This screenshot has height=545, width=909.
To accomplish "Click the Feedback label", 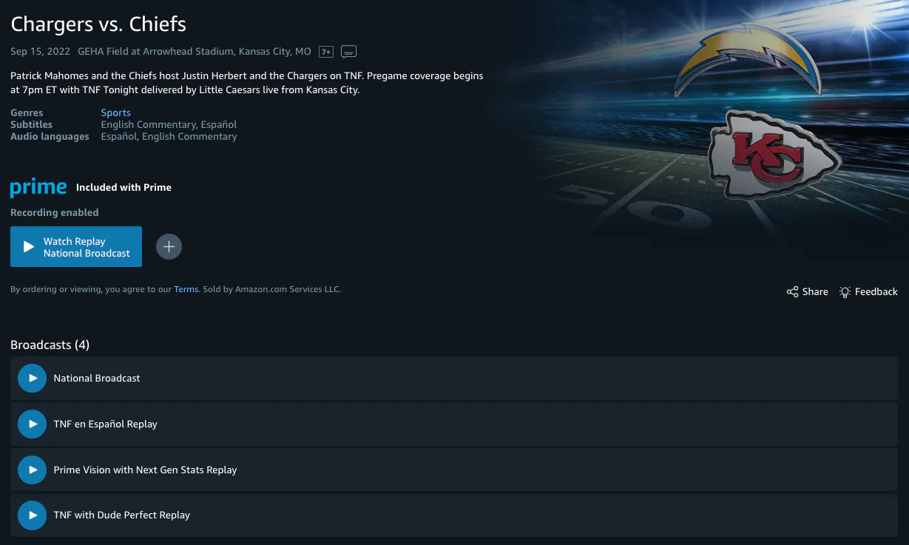I will pyautogui.click(x=877, y=291).
